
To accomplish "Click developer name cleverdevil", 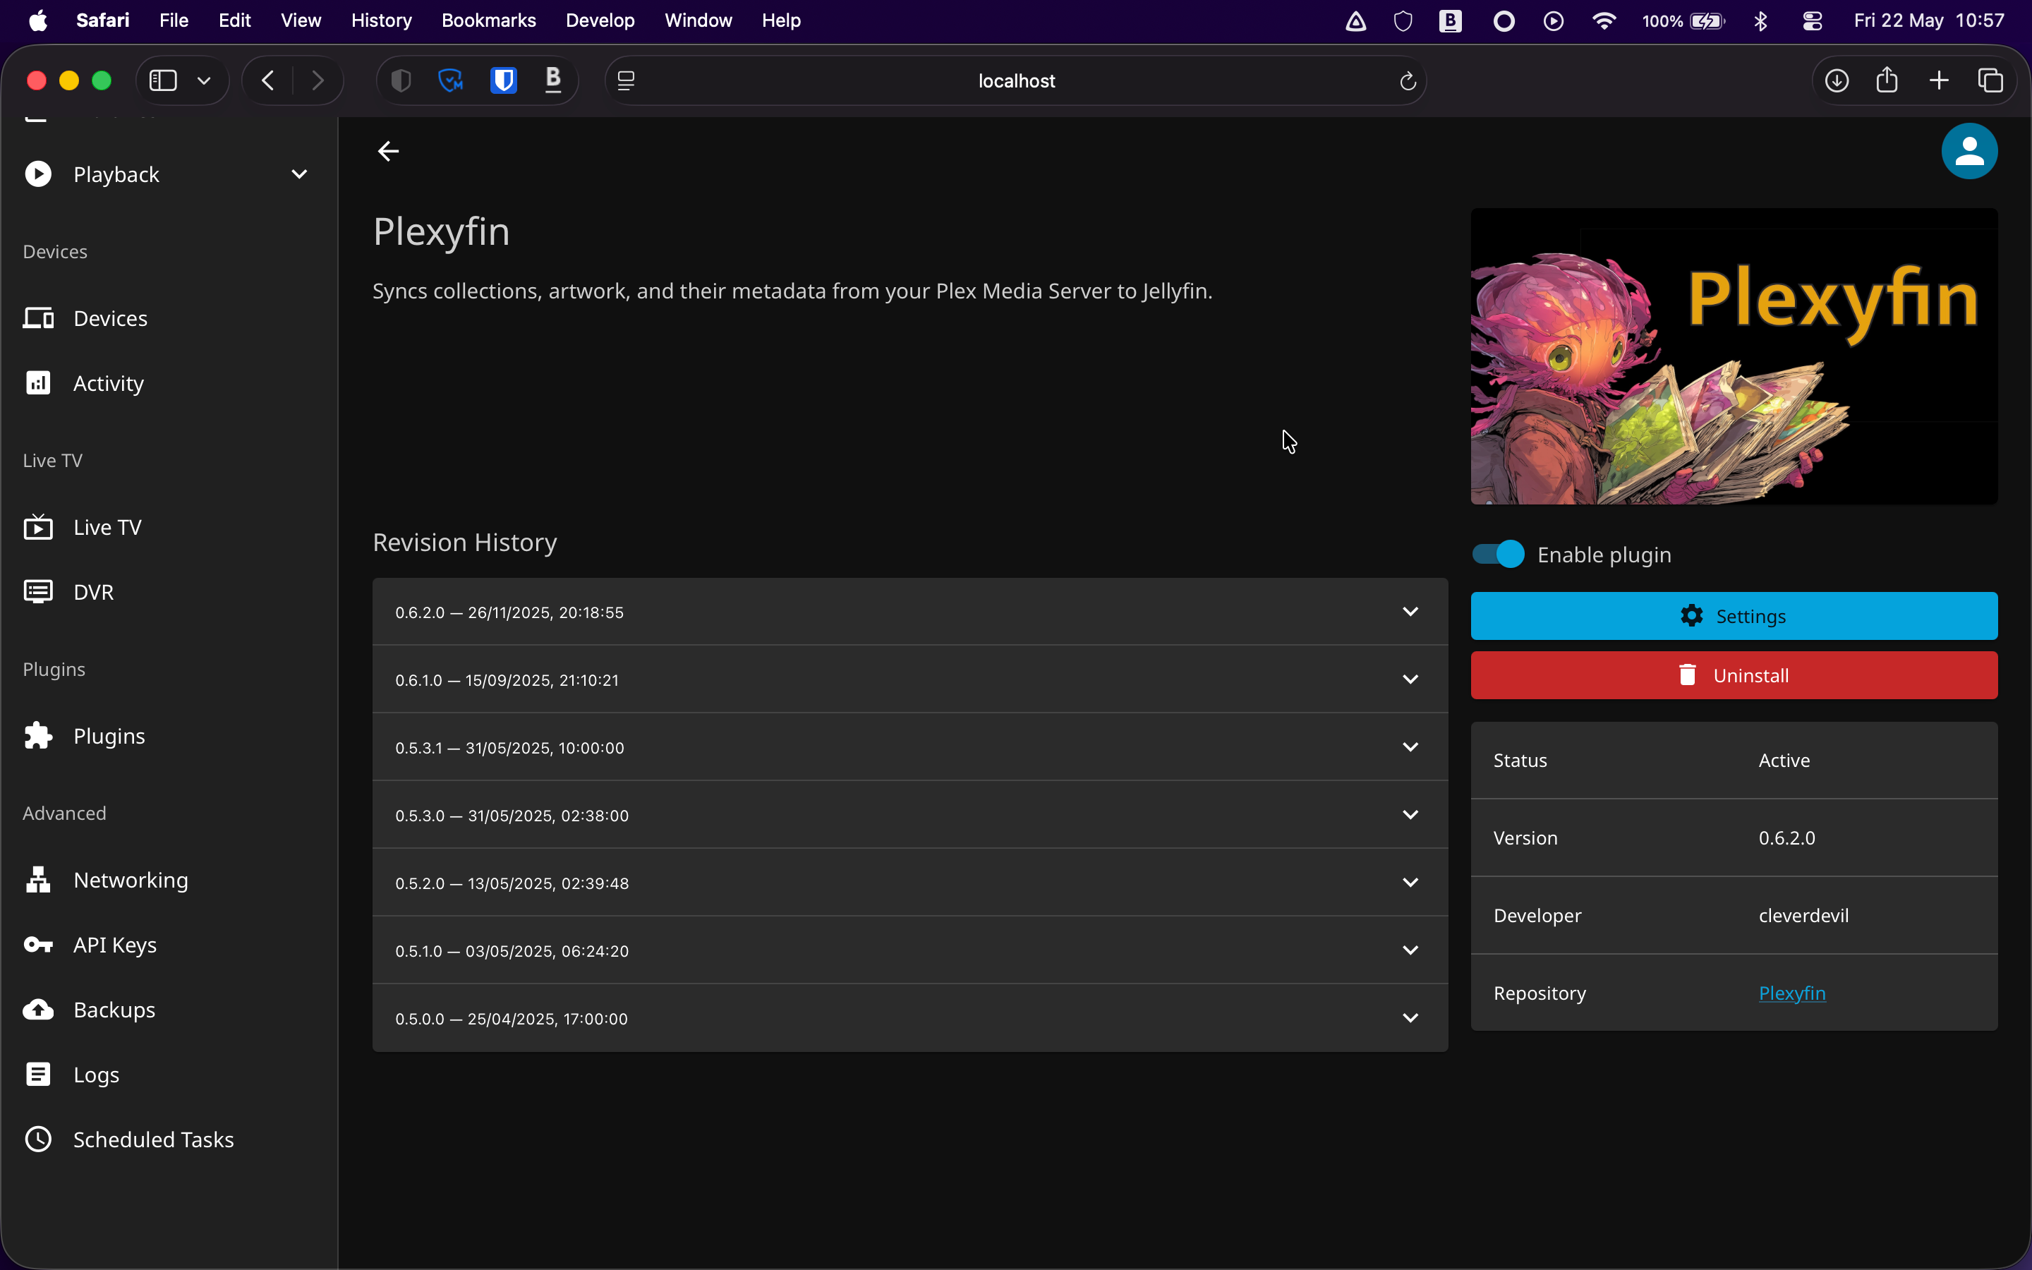I will pos(1803,916).
